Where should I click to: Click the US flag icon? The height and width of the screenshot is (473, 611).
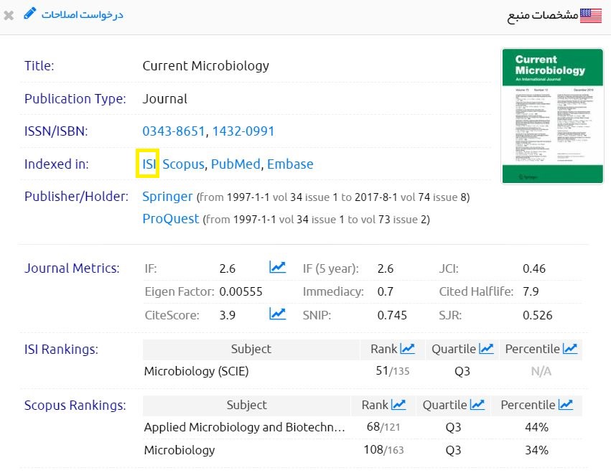click(x=591, y=15)
